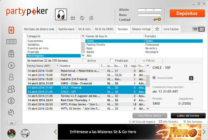Open the Dinero virtual tab
The height and width of the screenshot is (140, 208).
[x=141, y=29]
